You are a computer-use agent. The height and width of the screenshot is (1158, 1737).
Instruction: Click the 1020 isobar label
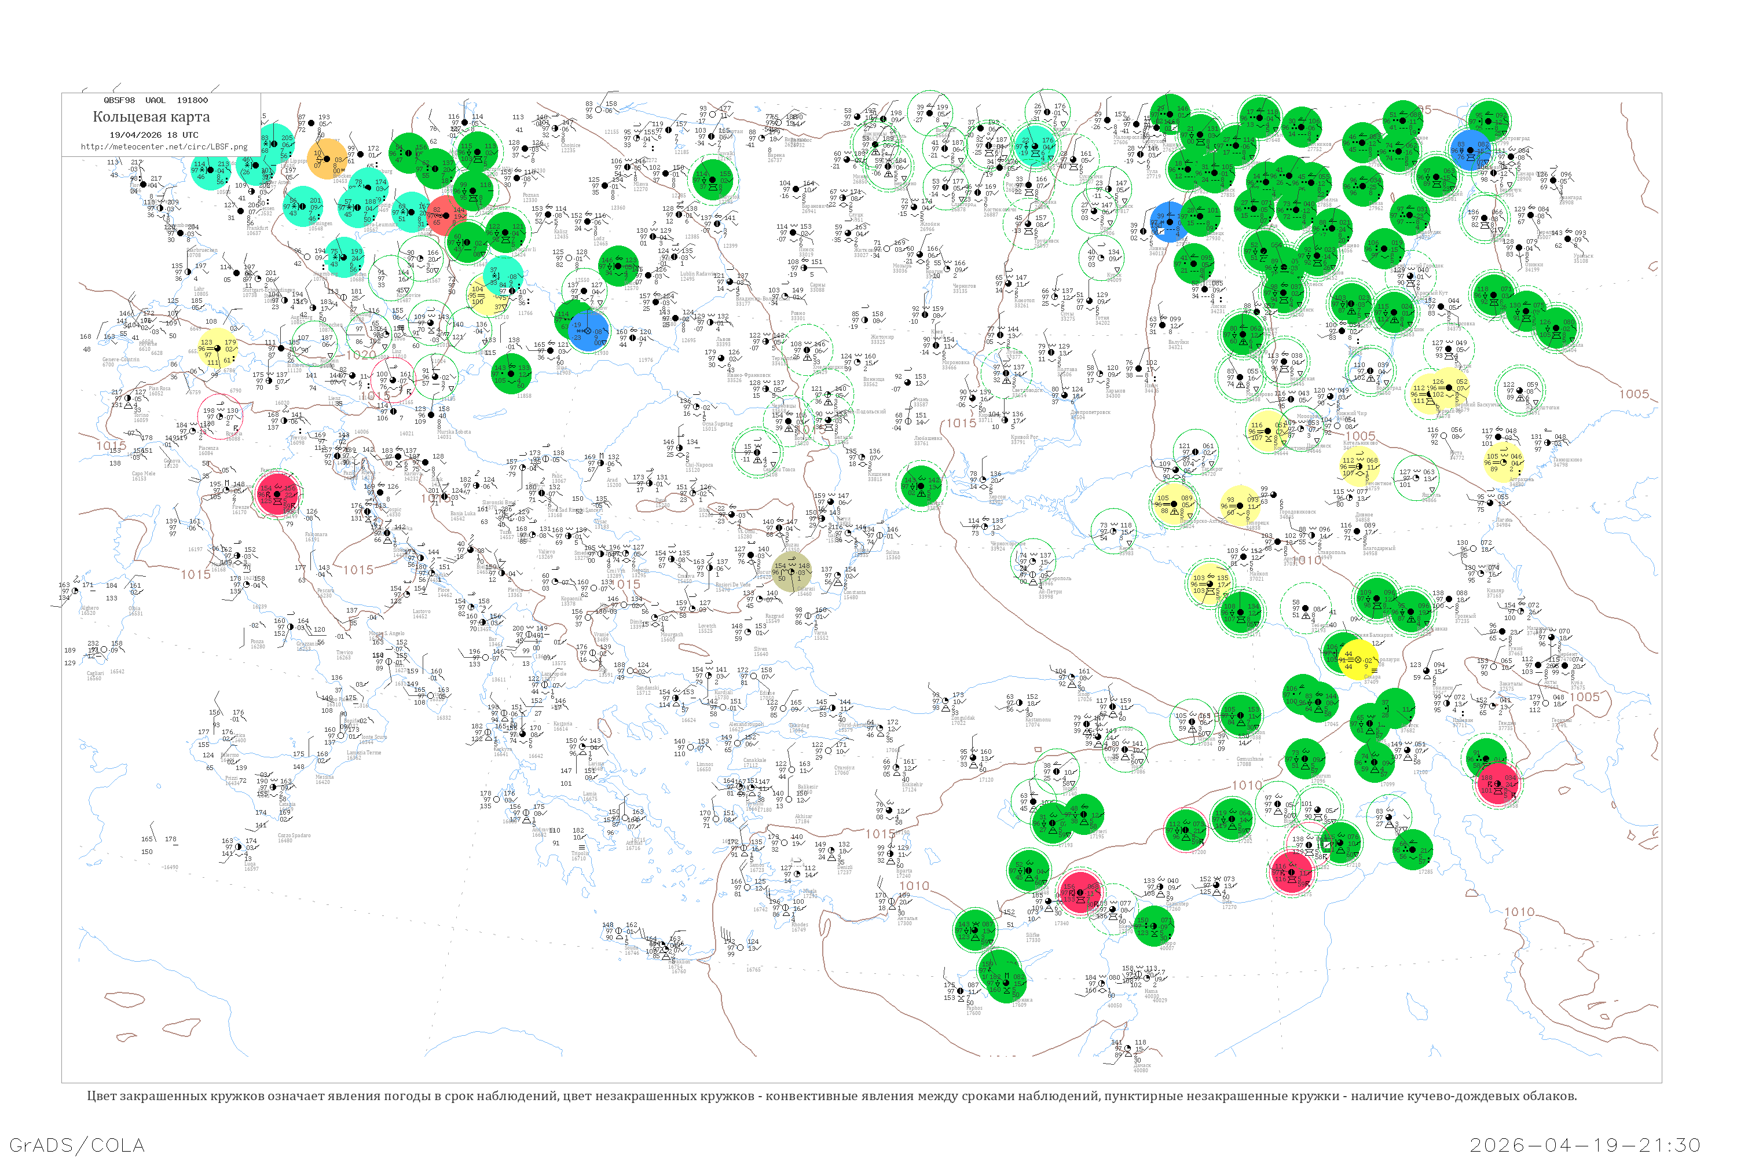click(x=361, y=356)
